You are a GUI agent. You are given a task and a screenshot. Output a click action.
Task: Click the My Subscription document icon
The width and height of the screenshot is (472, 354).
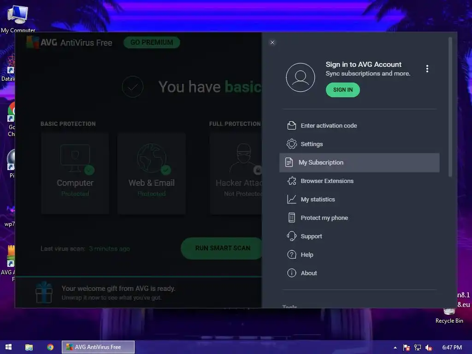pos(289,163)
